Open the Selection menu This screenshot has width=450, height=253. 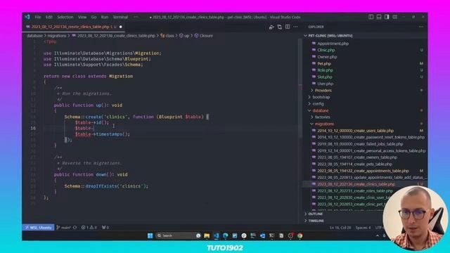click(65, 17)
